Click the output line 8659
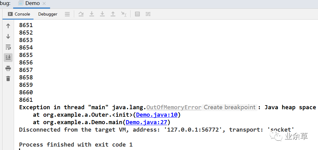Screen dimensions: 318x150 pos(26,85)
